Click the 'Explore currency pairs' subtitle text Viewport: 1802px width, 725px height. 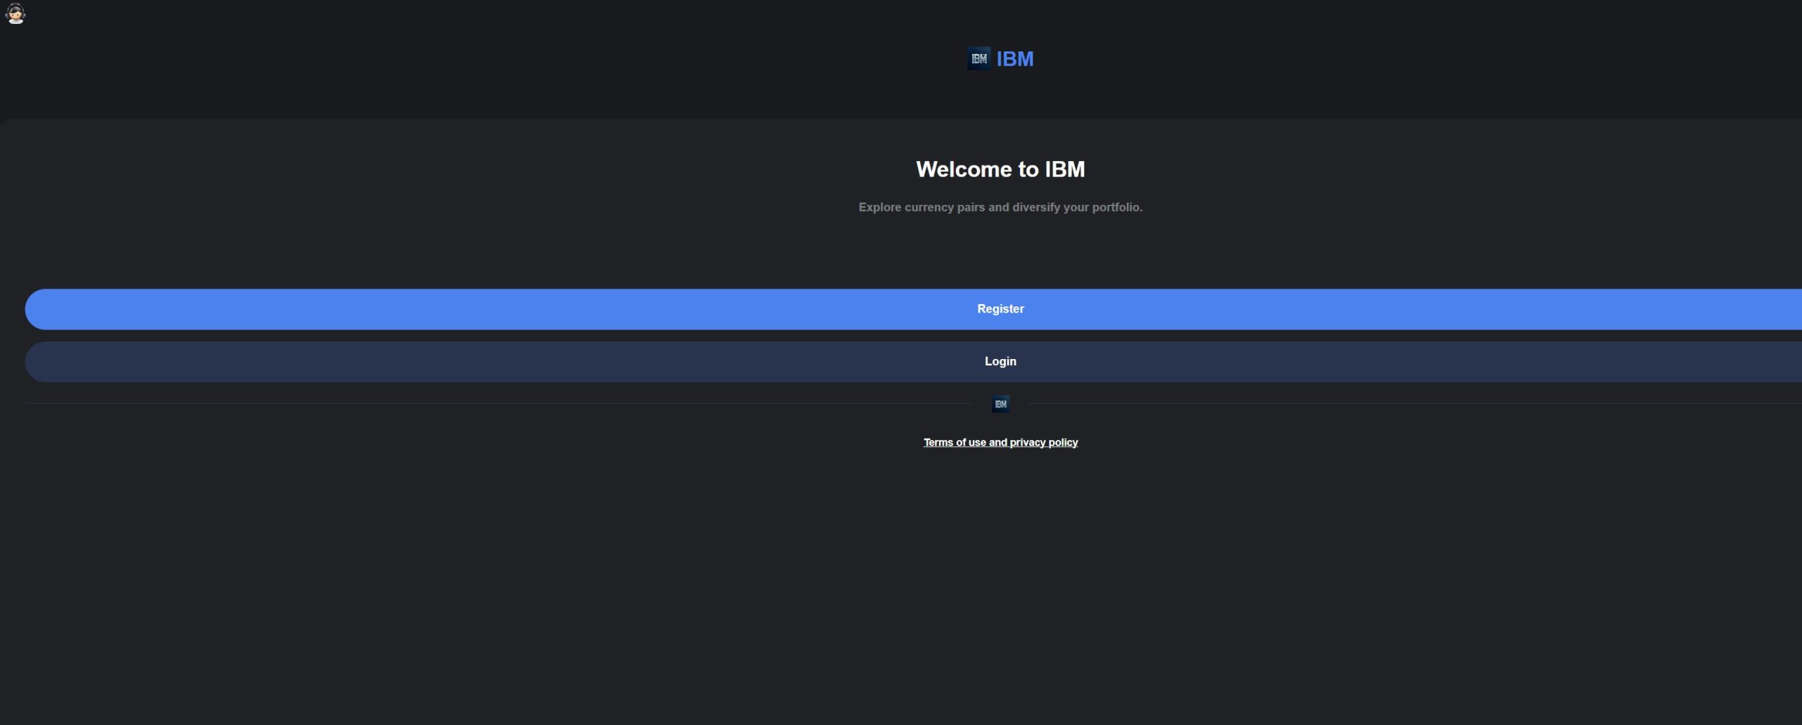pos(1000,207)
